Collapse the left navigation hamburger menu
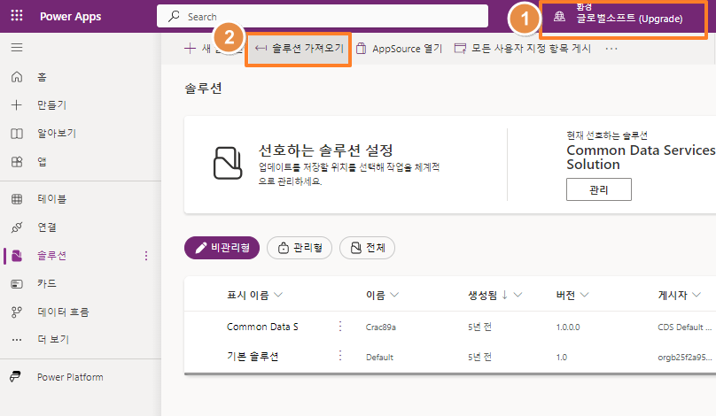The height and width of the screenshot is (416, 716). click(17, 48)
